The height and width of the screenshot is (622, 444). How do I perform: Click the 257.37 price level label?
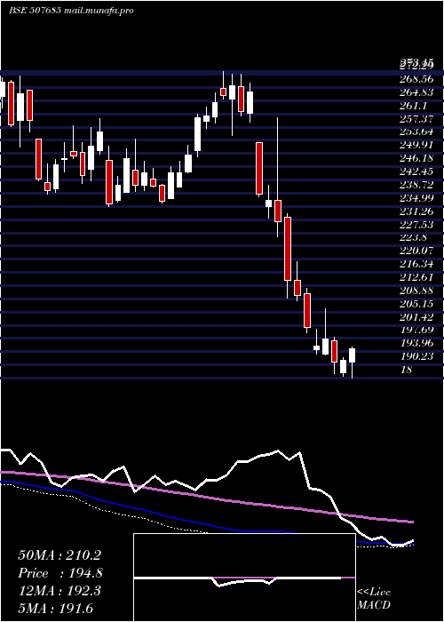(x=416, y=119)
